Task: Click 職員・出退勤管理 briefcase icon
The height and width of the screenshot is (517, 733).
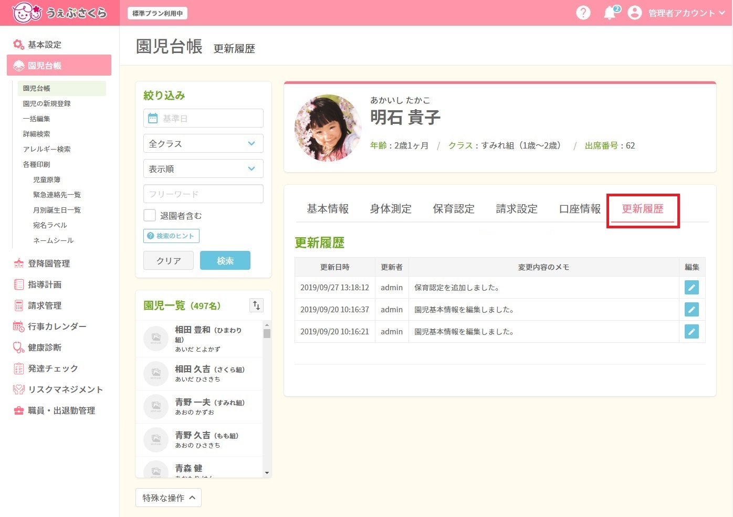Action: tap(19, 410)
